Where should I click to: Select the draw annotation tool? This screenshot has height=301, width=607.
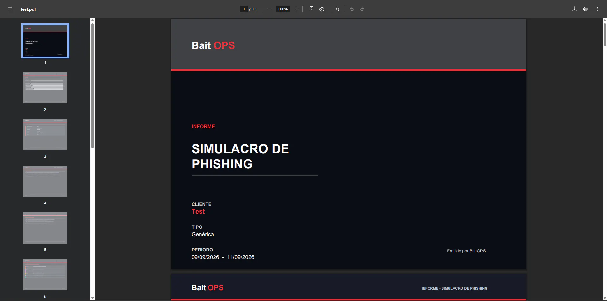pos(338,9)
